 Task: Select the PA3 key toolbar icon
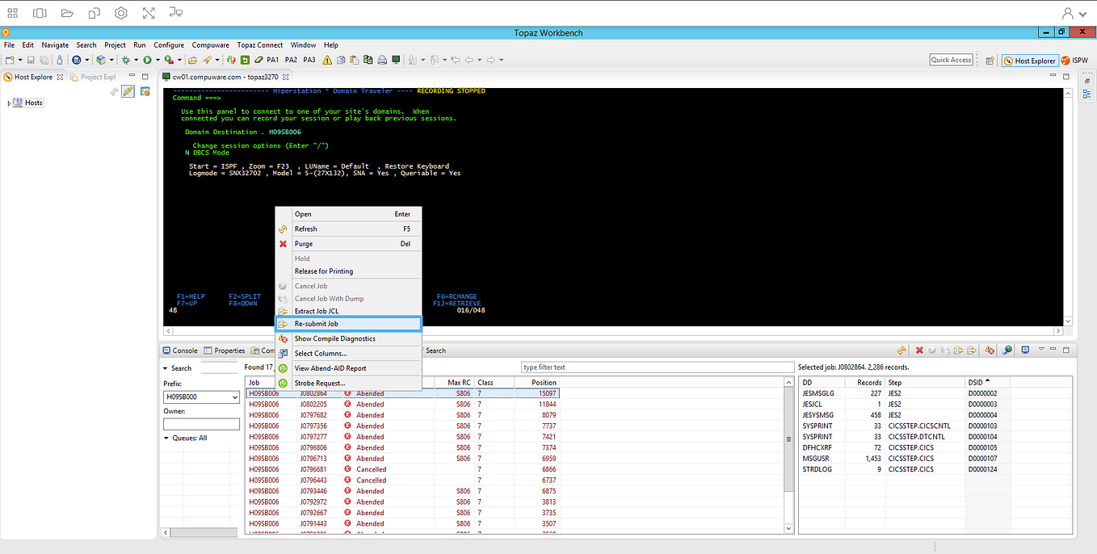[309, 60]
